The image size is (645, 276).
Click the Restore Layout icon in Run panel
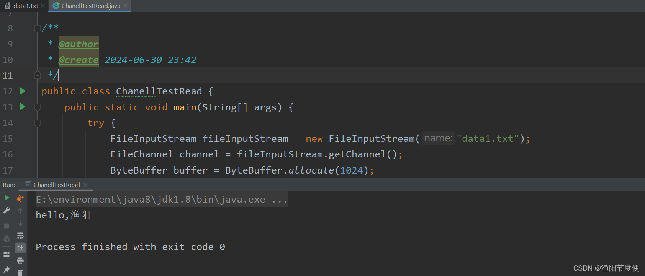tap(7, 254)
